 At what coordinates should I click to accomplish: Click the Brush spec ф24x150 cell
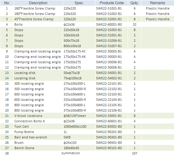tap(79, 143)
